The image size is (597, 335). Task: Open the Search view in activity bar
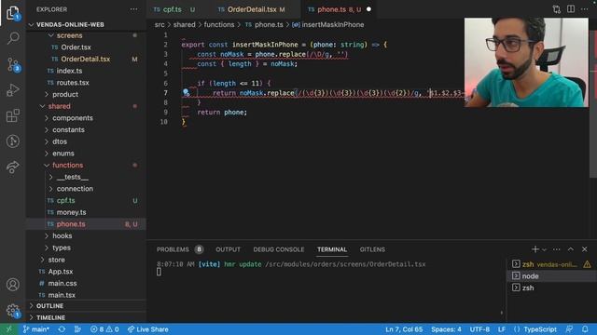[13, 38]
